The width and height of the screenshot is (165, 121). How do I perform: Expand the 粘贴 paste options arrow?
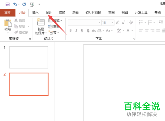point(8,33)
